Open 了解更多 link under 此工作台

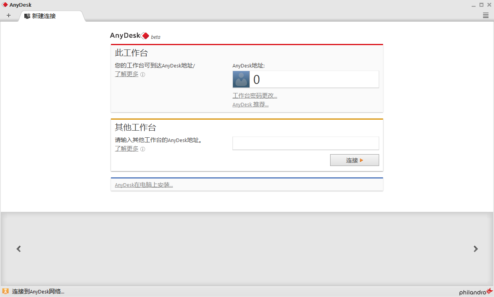pos(127,74)
